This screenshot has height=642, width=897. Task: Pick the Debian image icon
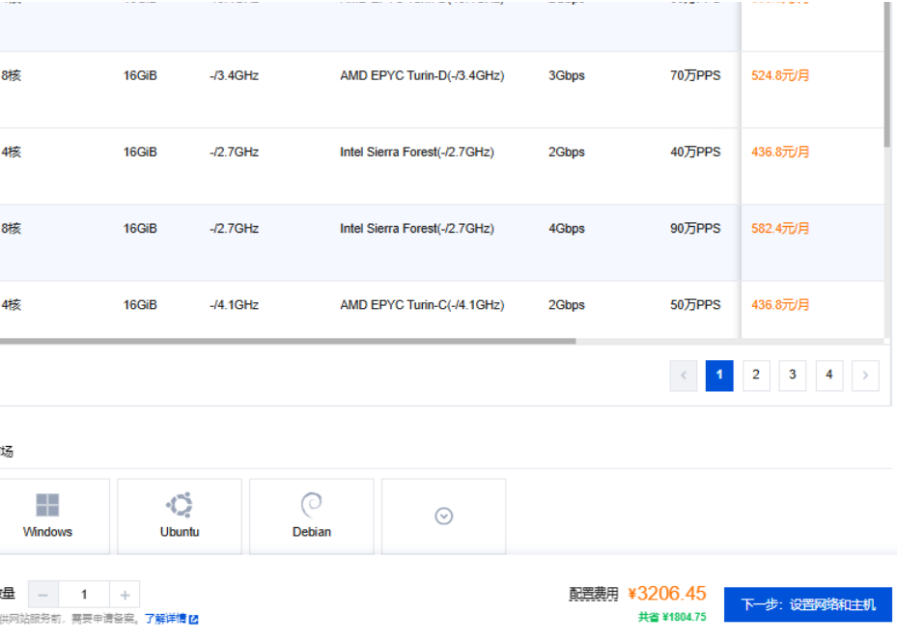pos(311,506)
